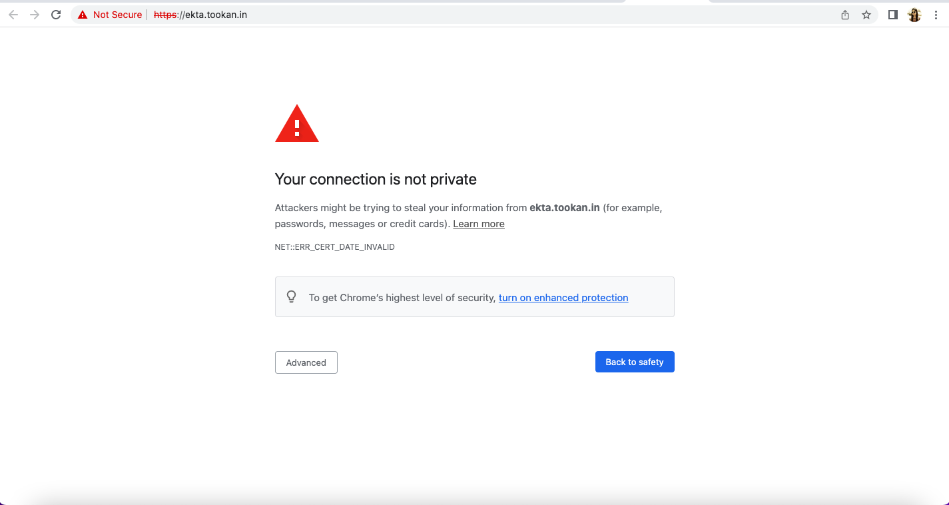Click the 'Your connection is not private' heading

[x=376, y=179]
